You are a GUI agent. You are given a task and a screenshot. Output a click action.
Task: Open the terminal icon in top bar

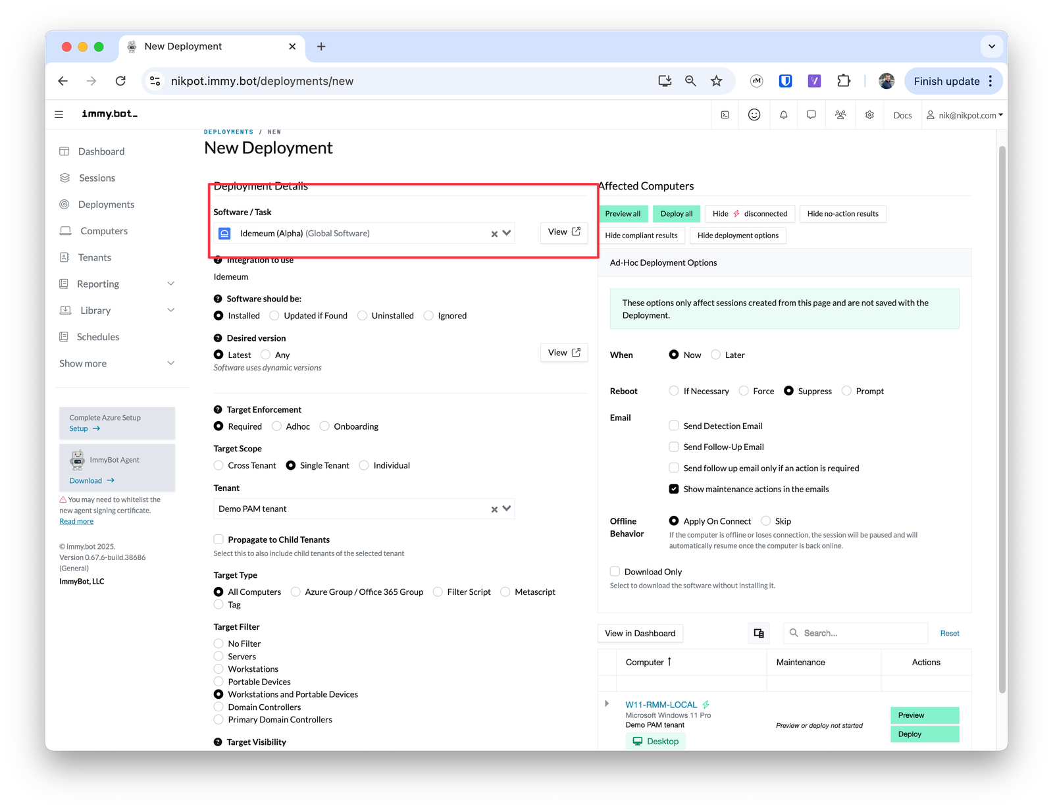click(725, 115)
